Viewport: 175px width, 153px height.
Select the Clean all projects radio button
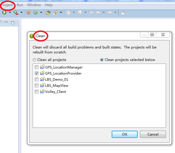(x=34, y=60)
